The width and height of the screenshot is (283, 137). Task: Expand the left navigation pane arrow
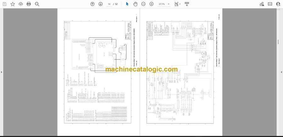pos(2,72)
